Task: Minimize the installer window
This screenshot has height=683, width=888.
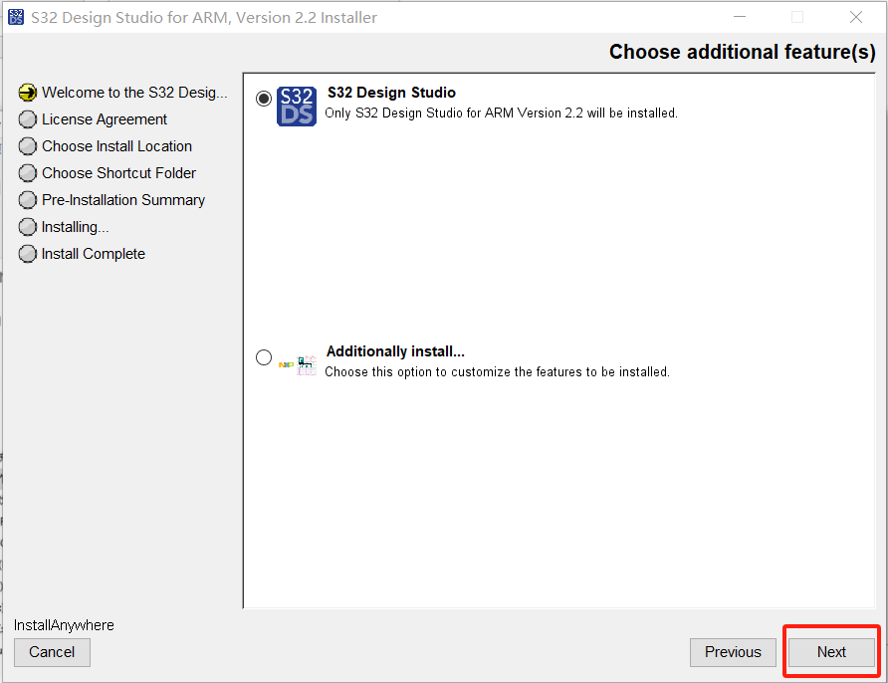Action: (740, 18)
